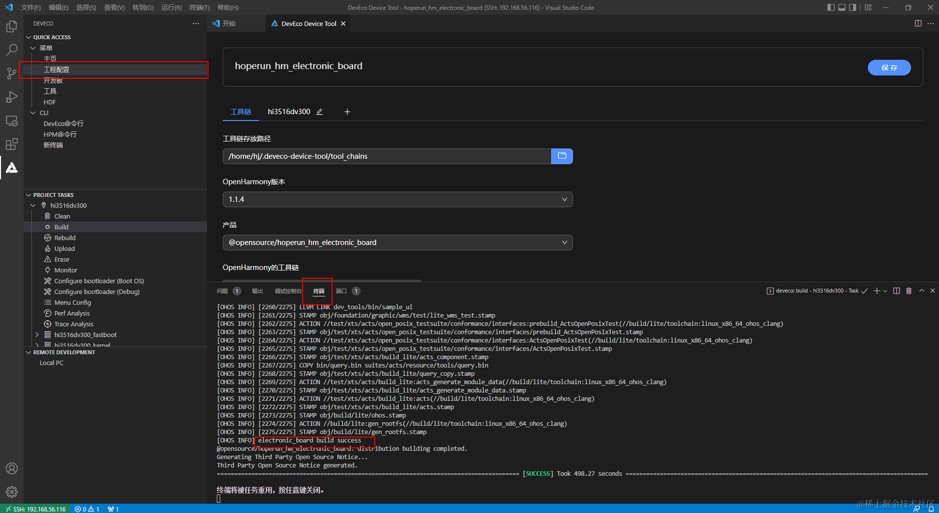This screenshot has height=513, width=939.
Task: Open DEVECO sidebar more actions menu
Action: tap(196, 24)
